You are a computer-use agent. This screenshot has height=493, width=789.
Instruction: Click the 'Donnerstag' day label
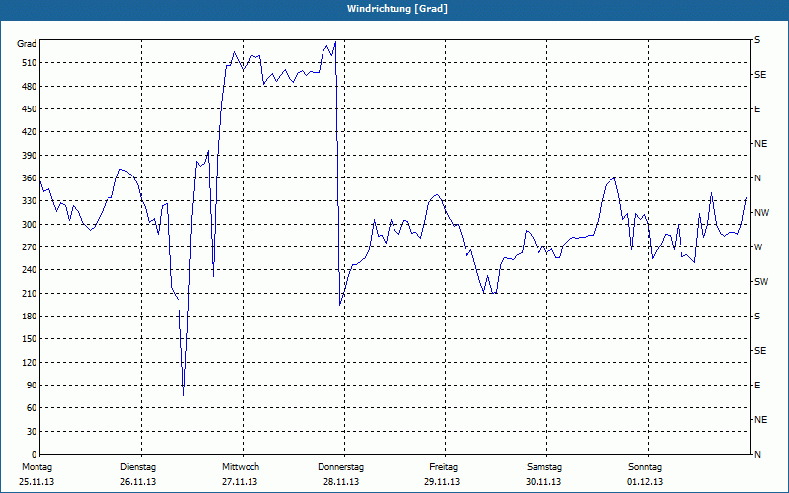click(x=340, y=467)
